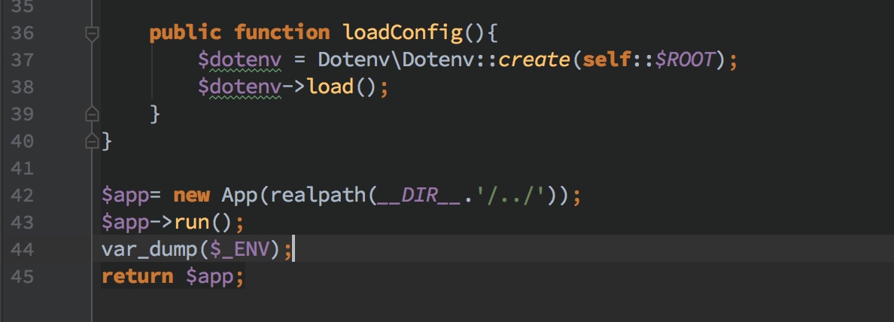Viewport: 894px width, 322px height.
Task: Click the 'public' keyword on line 36
Action: point(185,32)
